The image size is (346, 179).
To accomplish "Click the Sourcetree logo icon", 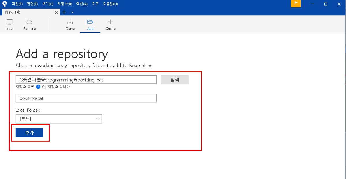I will (4, 4).
